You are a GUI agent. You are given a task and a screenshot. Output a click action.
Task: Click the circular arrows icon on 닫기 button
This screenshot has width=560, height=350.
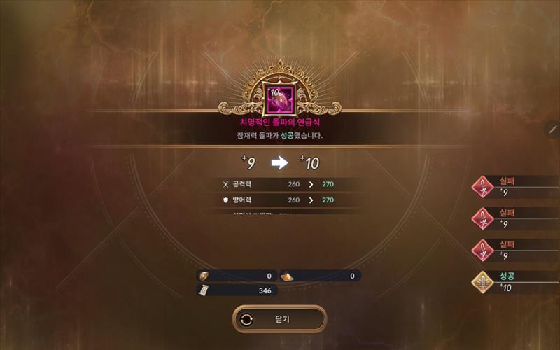(246, 320)
